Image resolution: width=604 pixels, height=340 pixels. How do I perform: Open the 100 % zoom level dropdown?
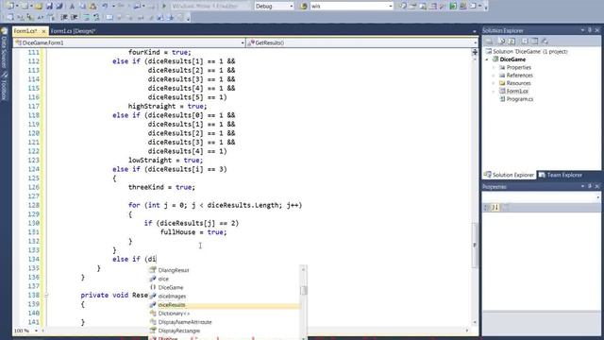(x=36, y=331)
